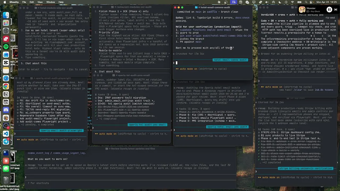The image size is (340, 191).
Task: Open Messages from the Dock
Action: [x=6, y=169]
